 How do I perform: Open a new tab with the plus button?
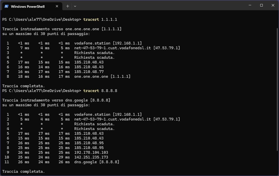click(x=68, y=6)
